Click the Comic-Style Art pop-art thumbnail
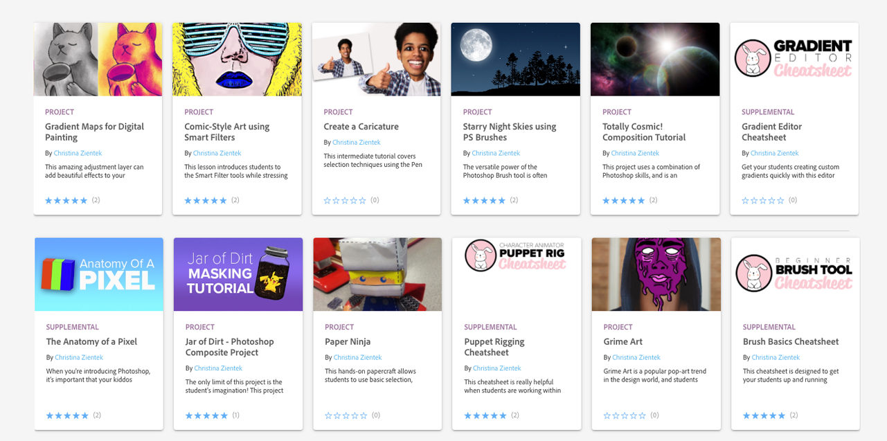The image size is (887, 441). pyautogui.click(x=237, y=60)
